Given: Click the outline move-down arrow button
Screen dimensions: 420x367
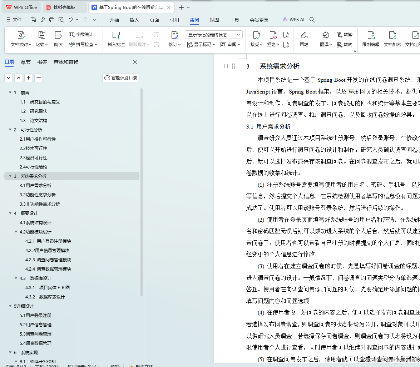Looking at the screenshot, I should click(9, 78).
